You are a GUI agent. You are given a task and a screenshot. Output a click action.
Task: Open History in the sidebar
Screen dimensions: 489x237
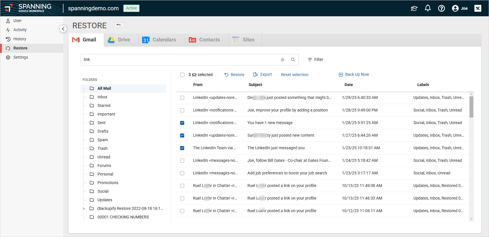(x=31, y=39)
